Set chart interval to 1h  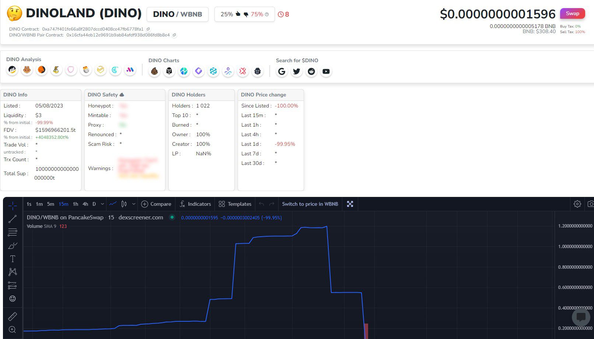(x=76, y=204)
